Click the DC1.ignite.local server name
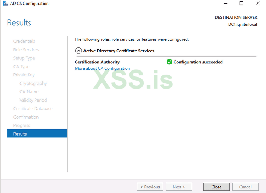The image size is (266, 193). pyautogui.click(x=243, y=24)
